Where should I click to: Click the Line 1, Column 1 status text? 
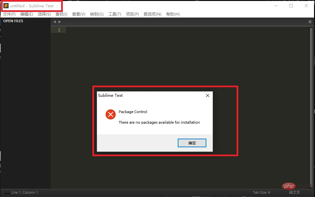click(25, 192)
